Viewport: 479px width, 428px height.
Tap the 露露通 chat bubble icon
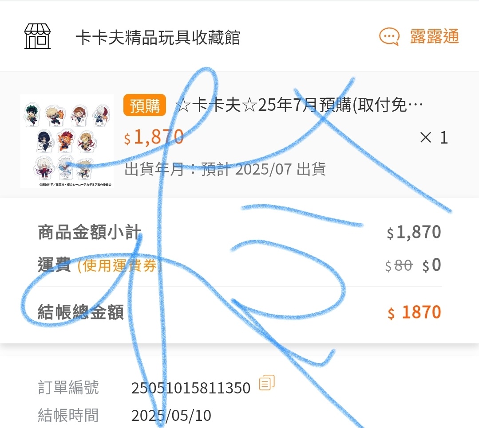[x=389, y=37]
